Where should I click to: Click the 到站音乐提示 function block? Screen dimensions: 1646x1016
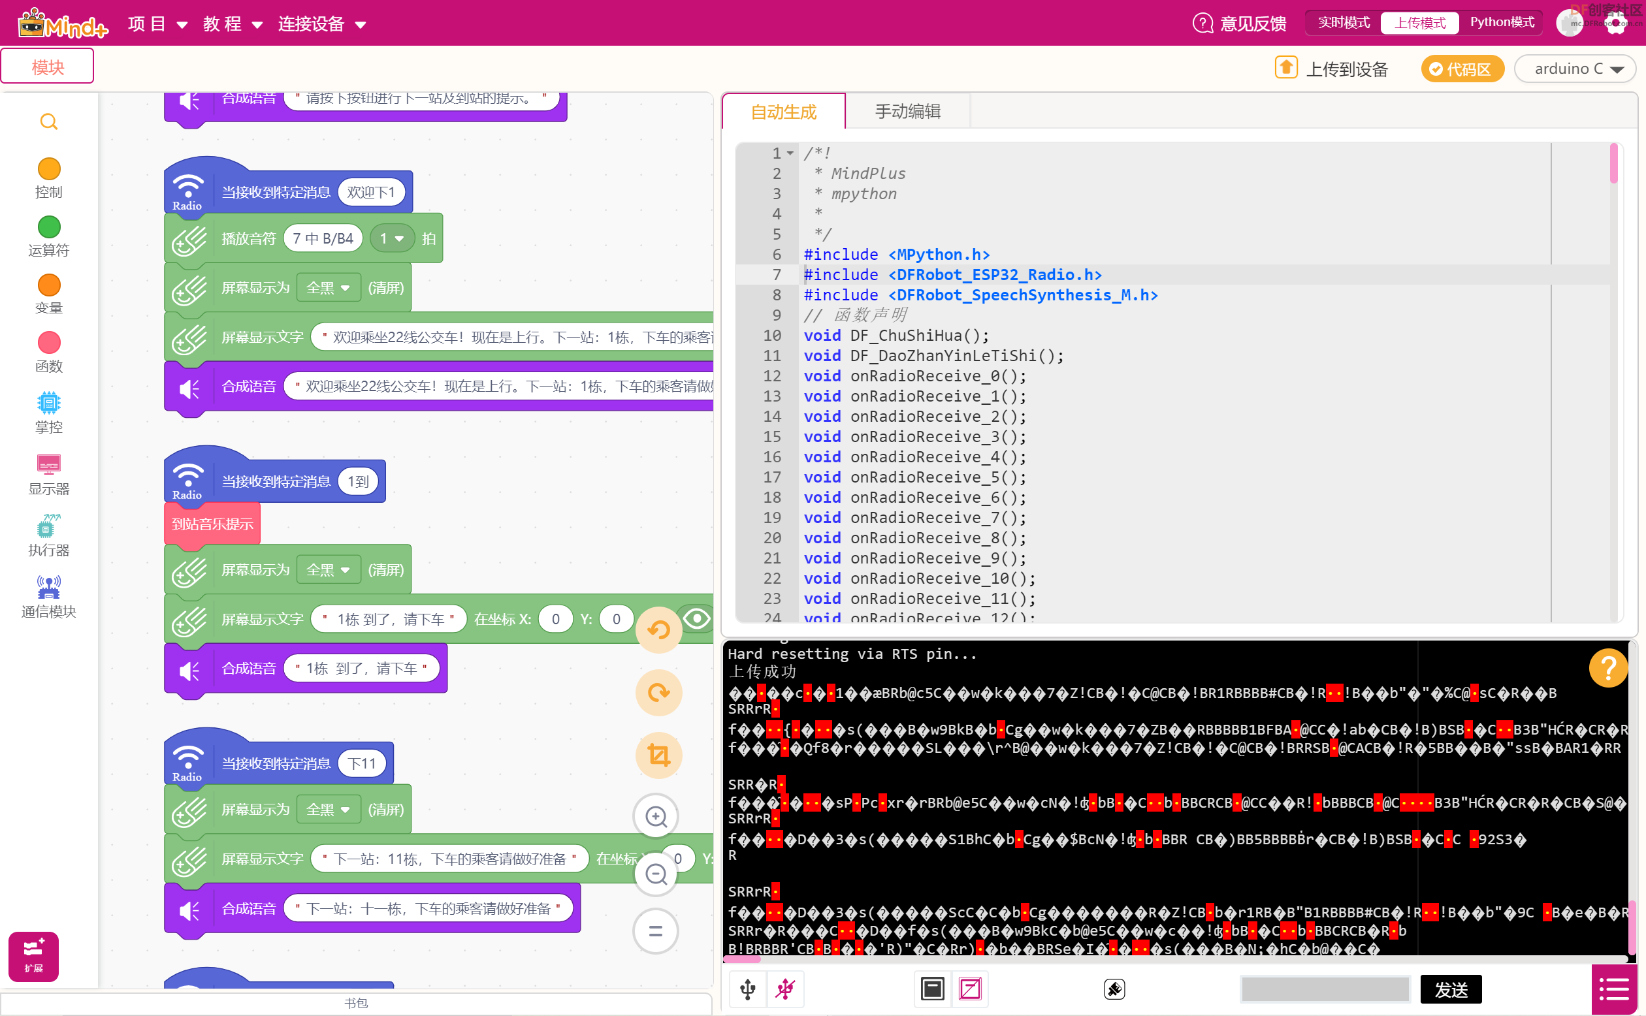(x=212, y=524)
